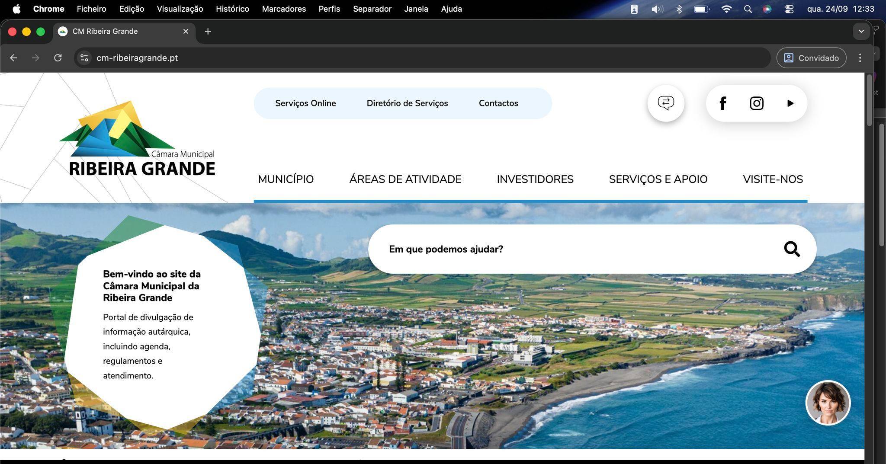Viewport: 886px width, 464px height.
Task: Click the YouTube play icon
Action: tap(790, 103)
